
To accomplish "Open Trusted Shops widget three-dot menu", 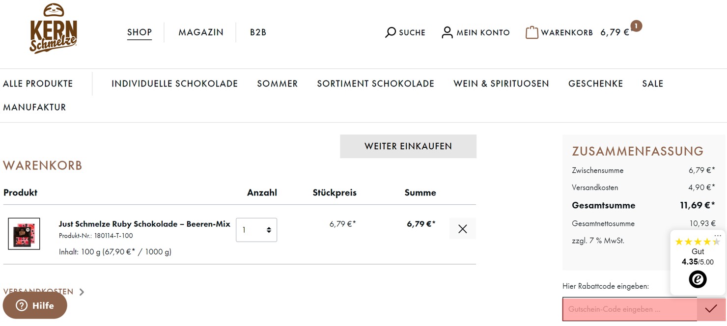I will click(x=718, y=236).
